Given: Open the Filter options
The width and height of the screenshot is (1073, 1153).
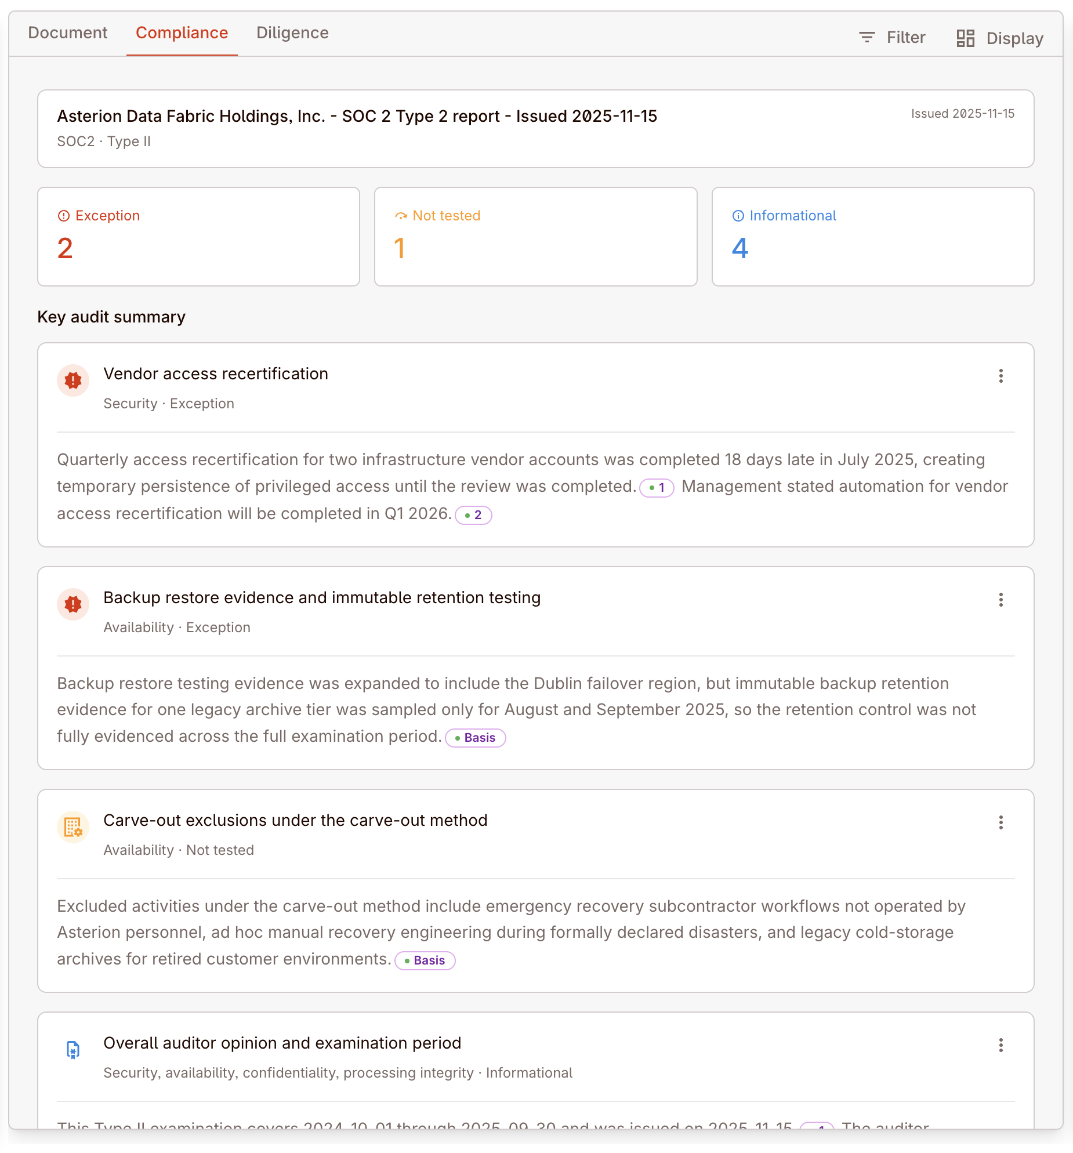Looking at the screenshot, I should [x=892, y=38].
